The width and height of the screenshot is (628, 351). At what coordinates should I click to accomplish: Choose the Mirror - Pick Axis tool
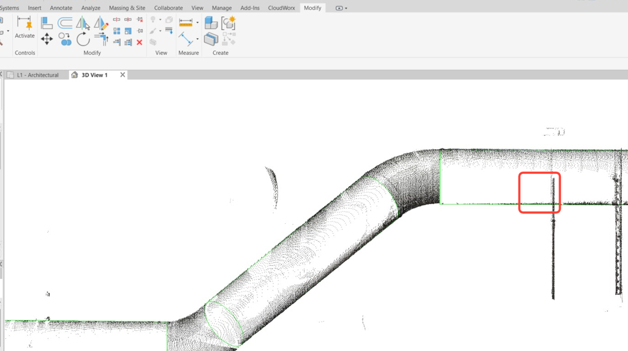82,23
